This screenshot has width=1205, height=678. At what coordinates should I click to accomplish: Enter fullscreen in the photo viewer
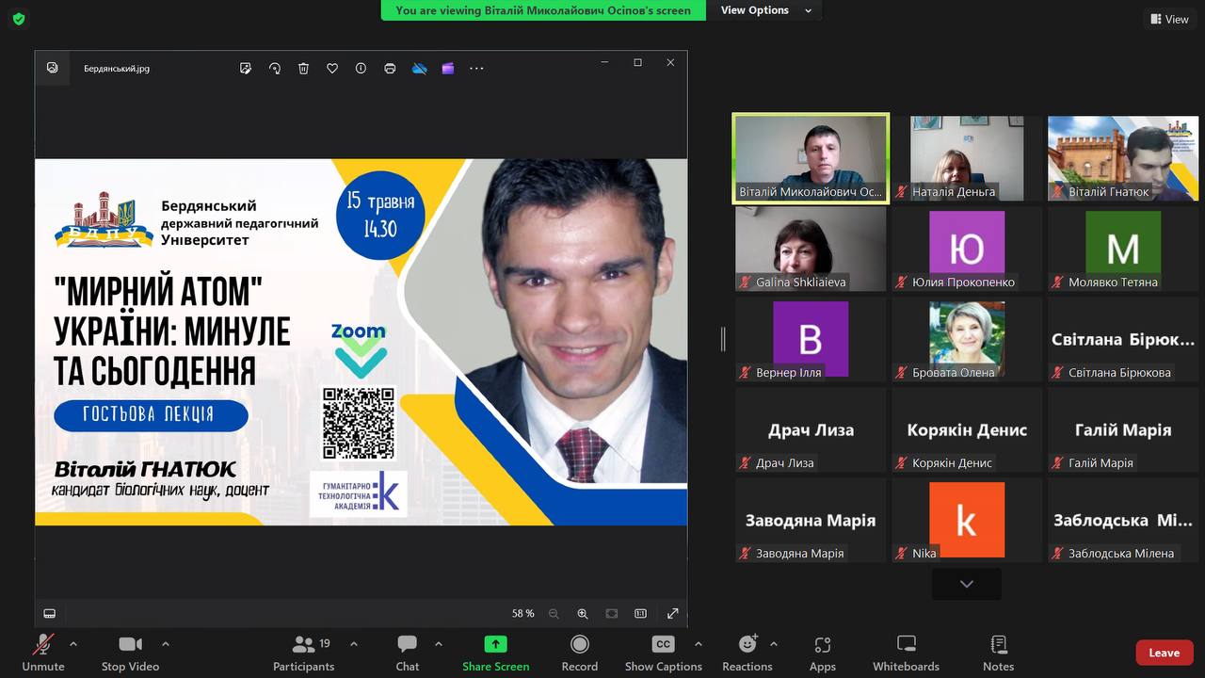click(673, 613)
